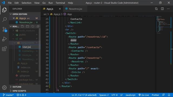Click errors and warnings count in status bar

tap(21, 95)
